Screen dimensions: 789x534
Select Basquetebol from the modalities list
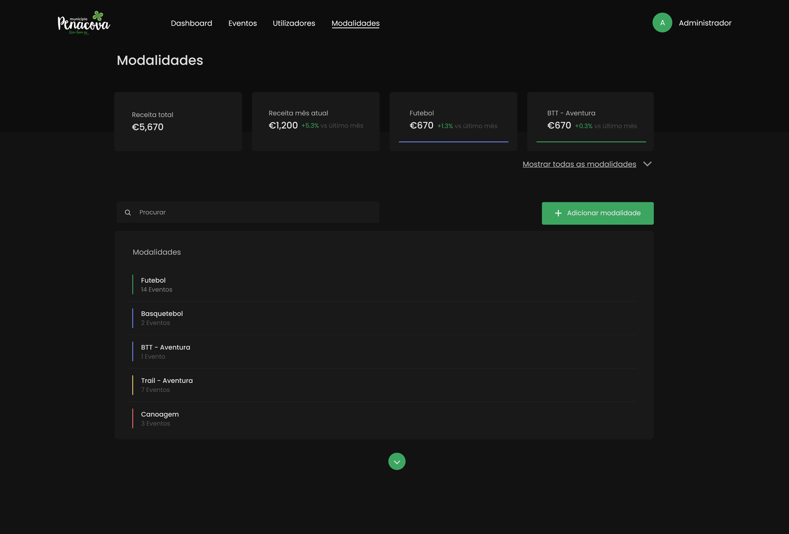(x=162, y=318)
